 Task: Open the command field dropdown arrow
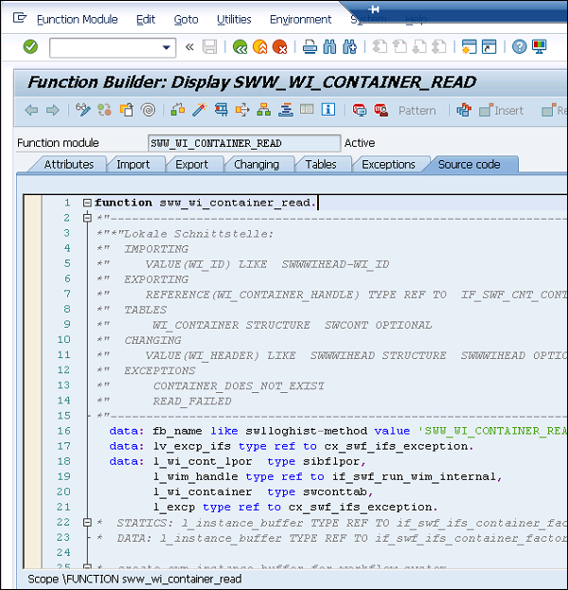point(167,47)
